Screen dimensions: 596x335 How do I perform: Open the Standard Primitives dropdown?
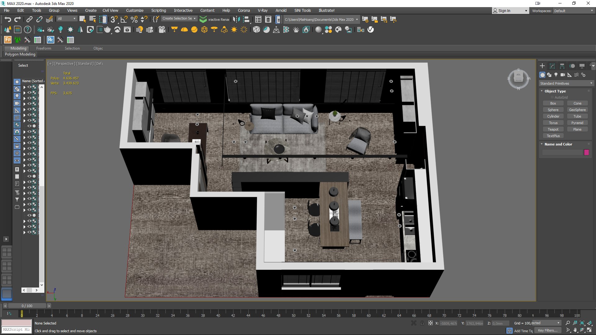point(566,83)
